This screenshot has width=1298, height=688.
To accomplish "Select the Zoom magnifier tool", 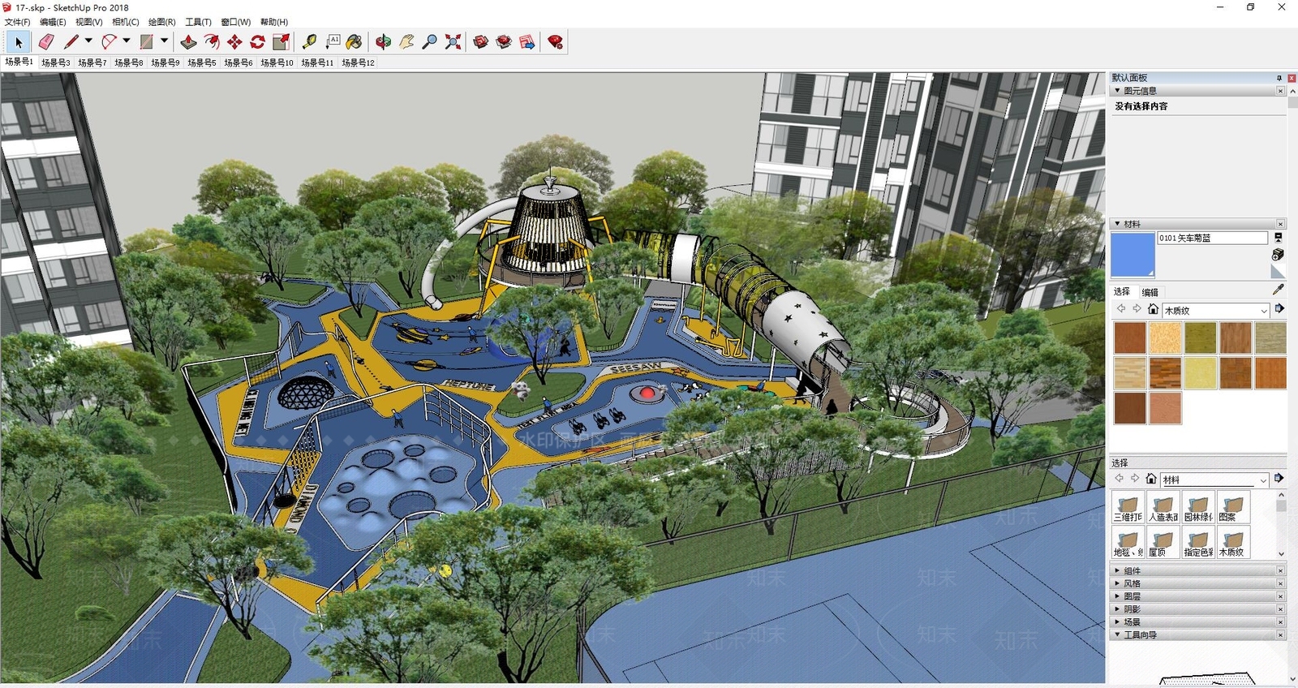I will click(x=430, y=42).
